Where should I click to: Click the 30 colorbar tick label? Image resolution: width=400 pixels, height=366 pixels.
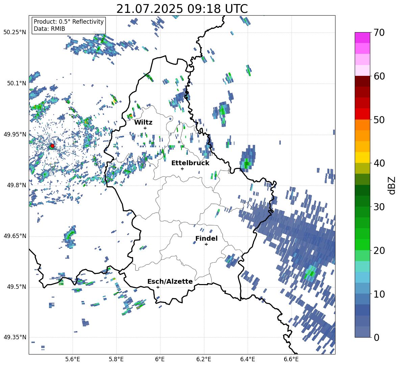(379, 207)
